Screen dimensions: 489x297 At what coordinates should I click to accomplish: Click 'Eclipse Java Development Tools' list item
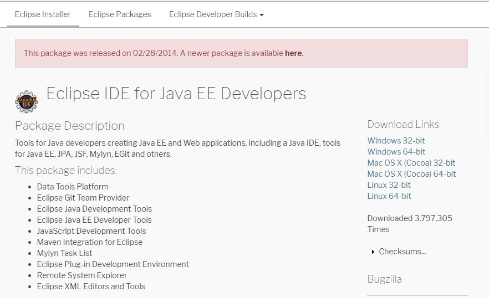coord(94,209)
